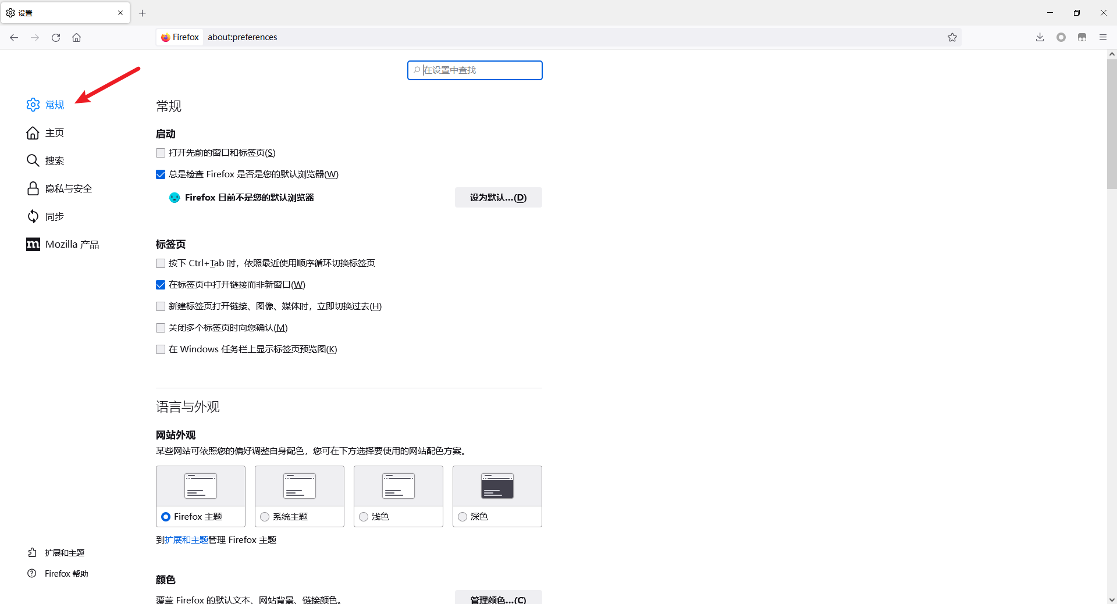Click the Firefox identity icon in address bar
Screen dimensions: 1117x604
[x=180, y=37]
